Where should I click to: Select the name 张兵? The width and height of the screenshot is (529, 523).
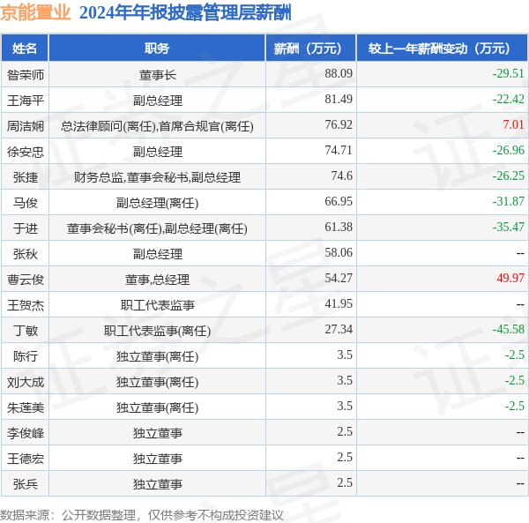[26, 484]
